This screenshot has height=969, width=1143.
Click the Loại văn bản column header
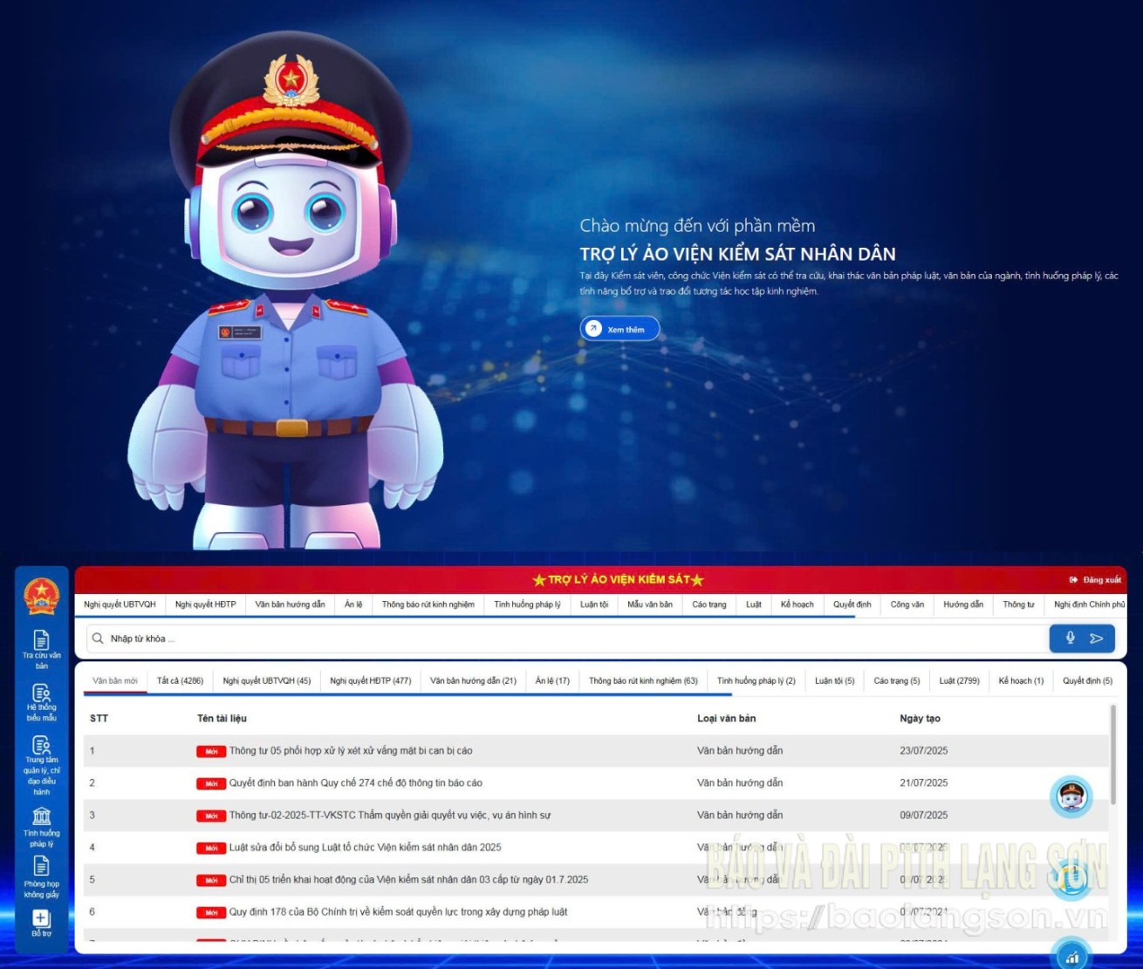pyautogui.click(x=726, y=719)
